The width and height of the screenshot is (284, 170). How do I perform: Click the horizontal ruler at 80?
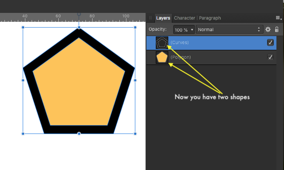tap(92, 16)
